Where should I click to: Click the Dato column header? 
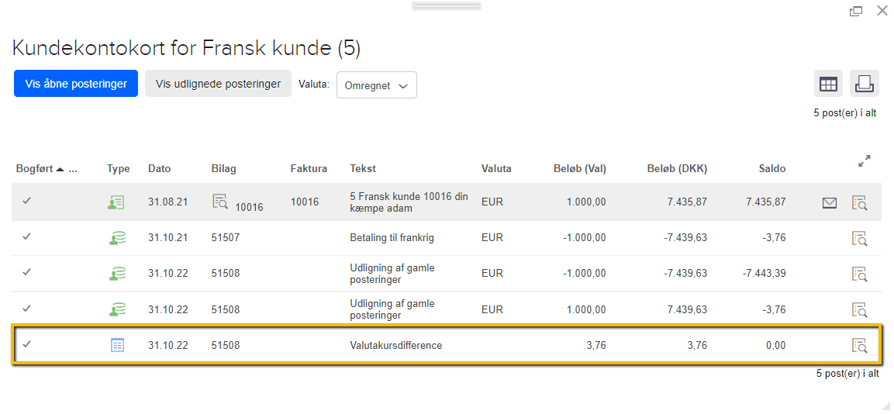(159, 168)
